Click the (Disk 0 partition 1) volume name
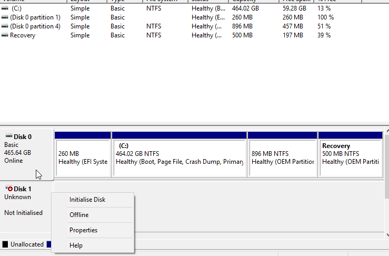389x256 pixels. coord(35,17)
